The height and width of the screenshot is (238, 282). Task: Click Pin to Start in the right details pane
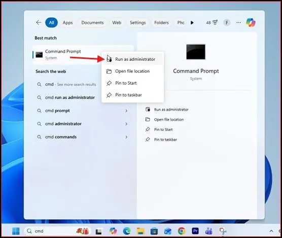pos(163,129)
